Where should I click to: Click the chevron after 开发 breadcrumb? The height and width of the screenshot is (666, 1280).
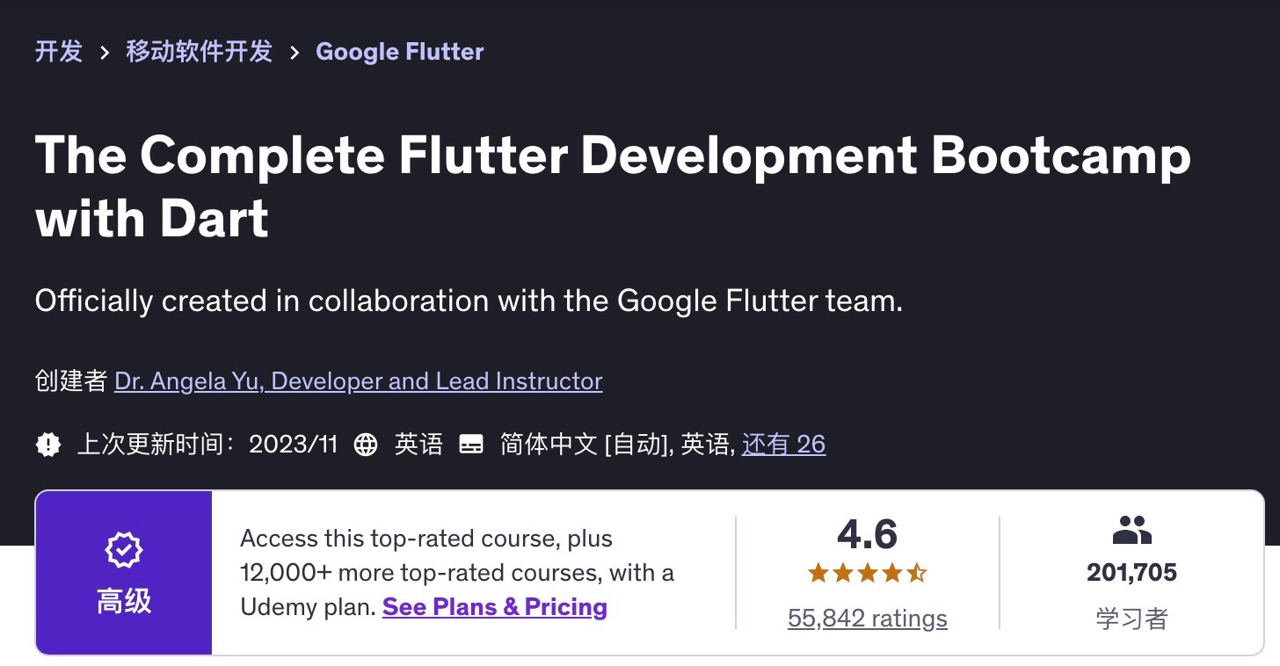tap(105, 53)
